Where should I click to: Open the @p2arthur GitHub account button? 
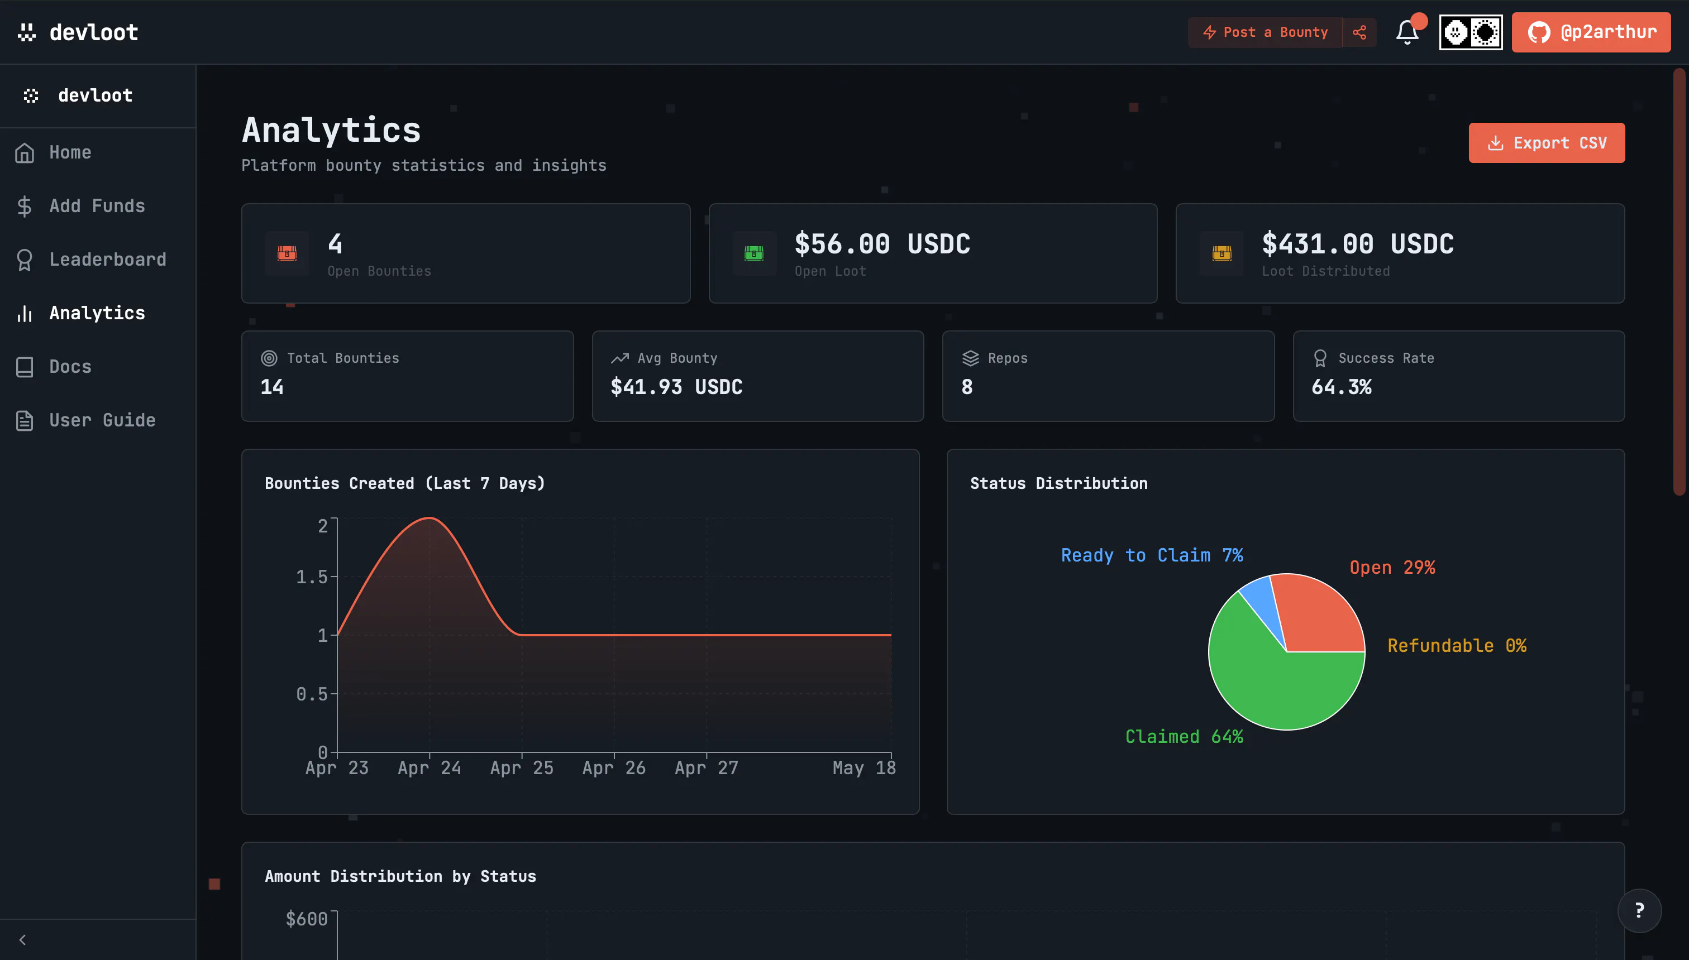point(1591,32)
